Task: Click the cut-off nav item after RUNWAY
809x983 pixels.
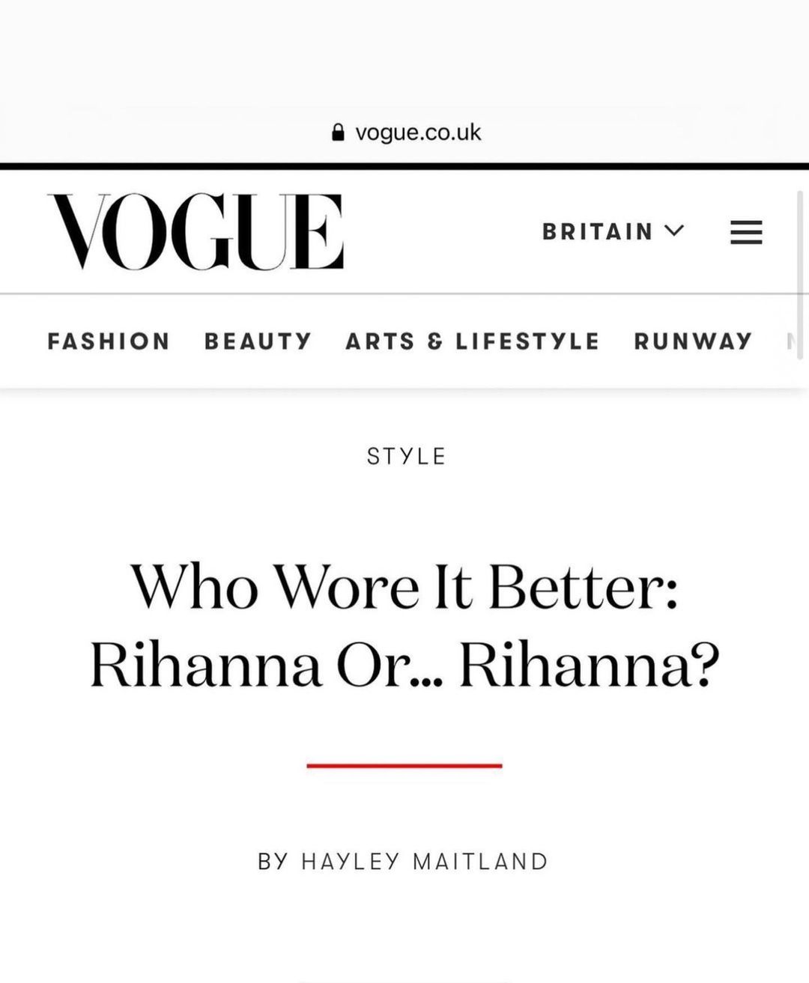Action: (790, 341)
